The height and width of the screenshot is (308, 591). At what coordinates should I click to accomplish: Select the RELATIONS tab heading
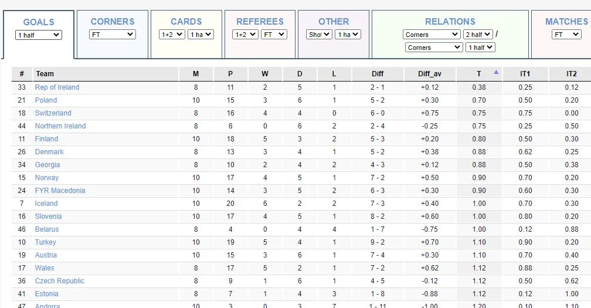(x=450, y=22)
